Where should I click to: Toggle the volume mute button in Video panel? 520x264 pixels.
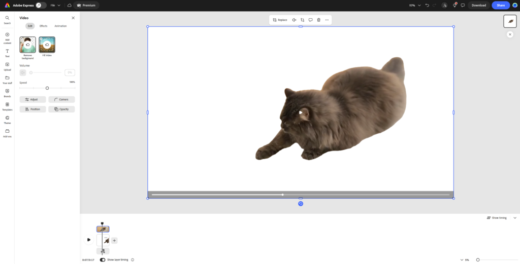23,72
